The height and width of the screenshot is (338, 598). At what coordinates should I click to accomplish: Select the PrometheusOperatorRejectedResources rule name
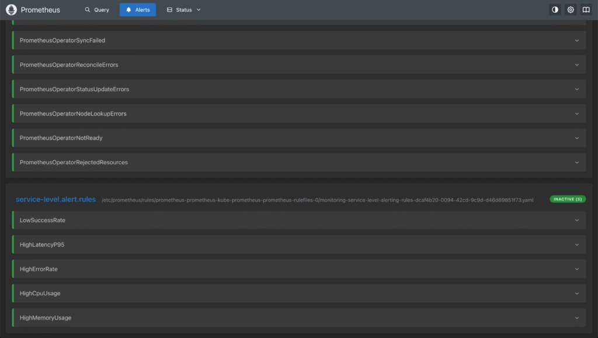coord(74,163)
